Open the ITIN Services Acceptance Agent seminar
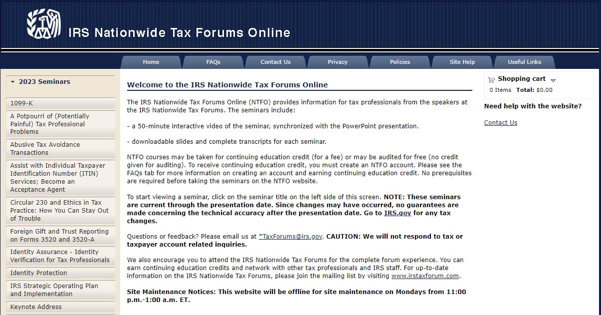 click(60, 178)
